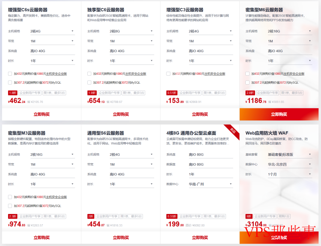
Task: Open 时长 1个月 dropdown for WAF
Action: tap(290, 174)
